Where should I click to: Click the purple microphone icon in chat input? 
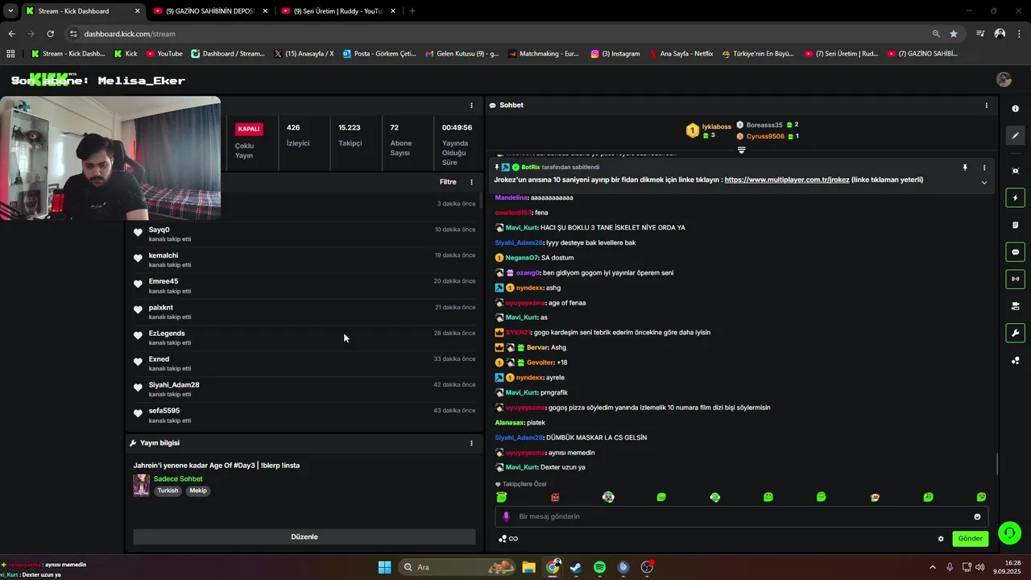(x=506, y=516)
